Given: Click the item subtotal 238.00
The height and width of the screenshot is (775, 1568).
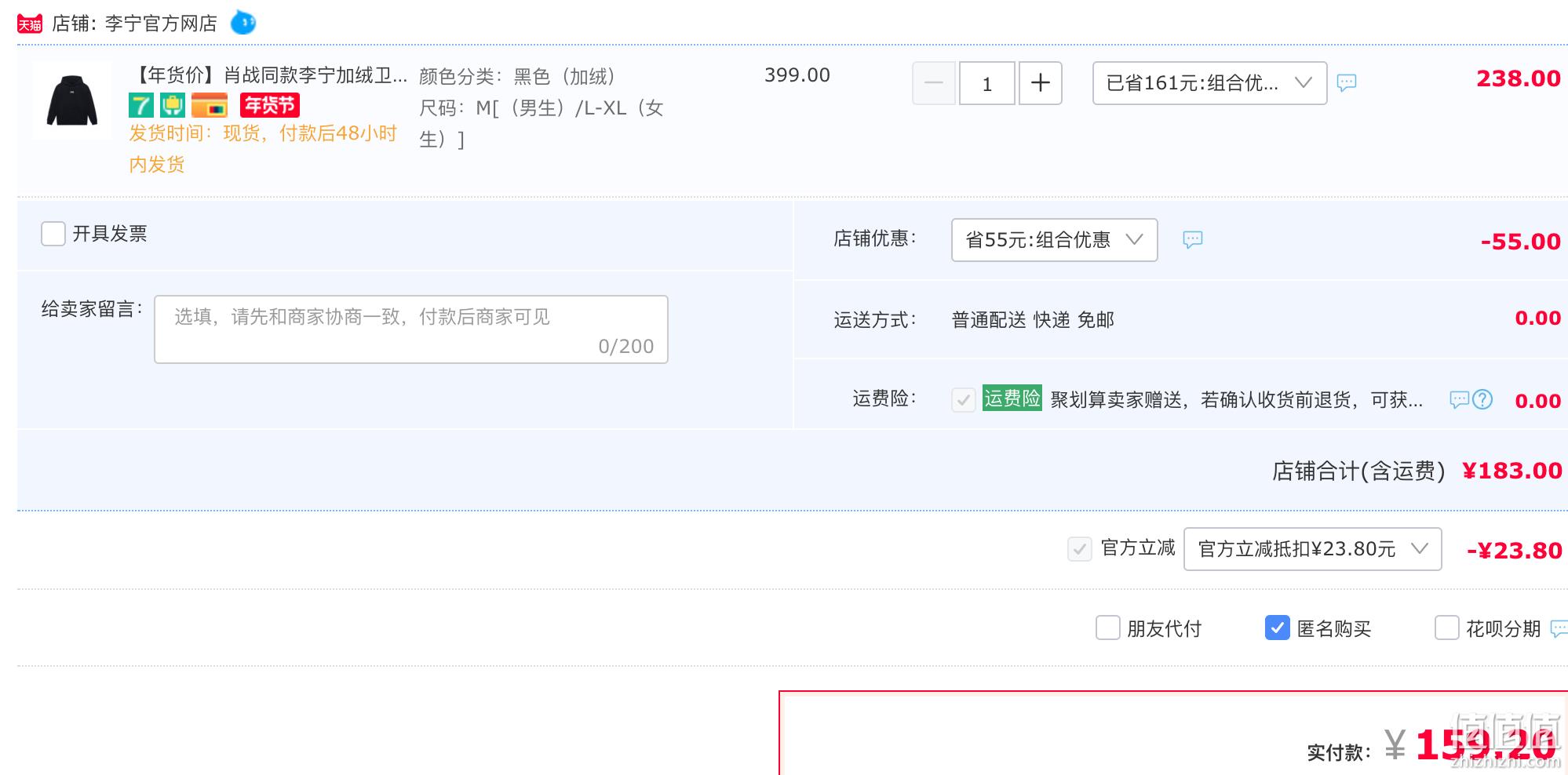Looking at the screenshot, I should pyautogui.click(x=1519, y=78).
